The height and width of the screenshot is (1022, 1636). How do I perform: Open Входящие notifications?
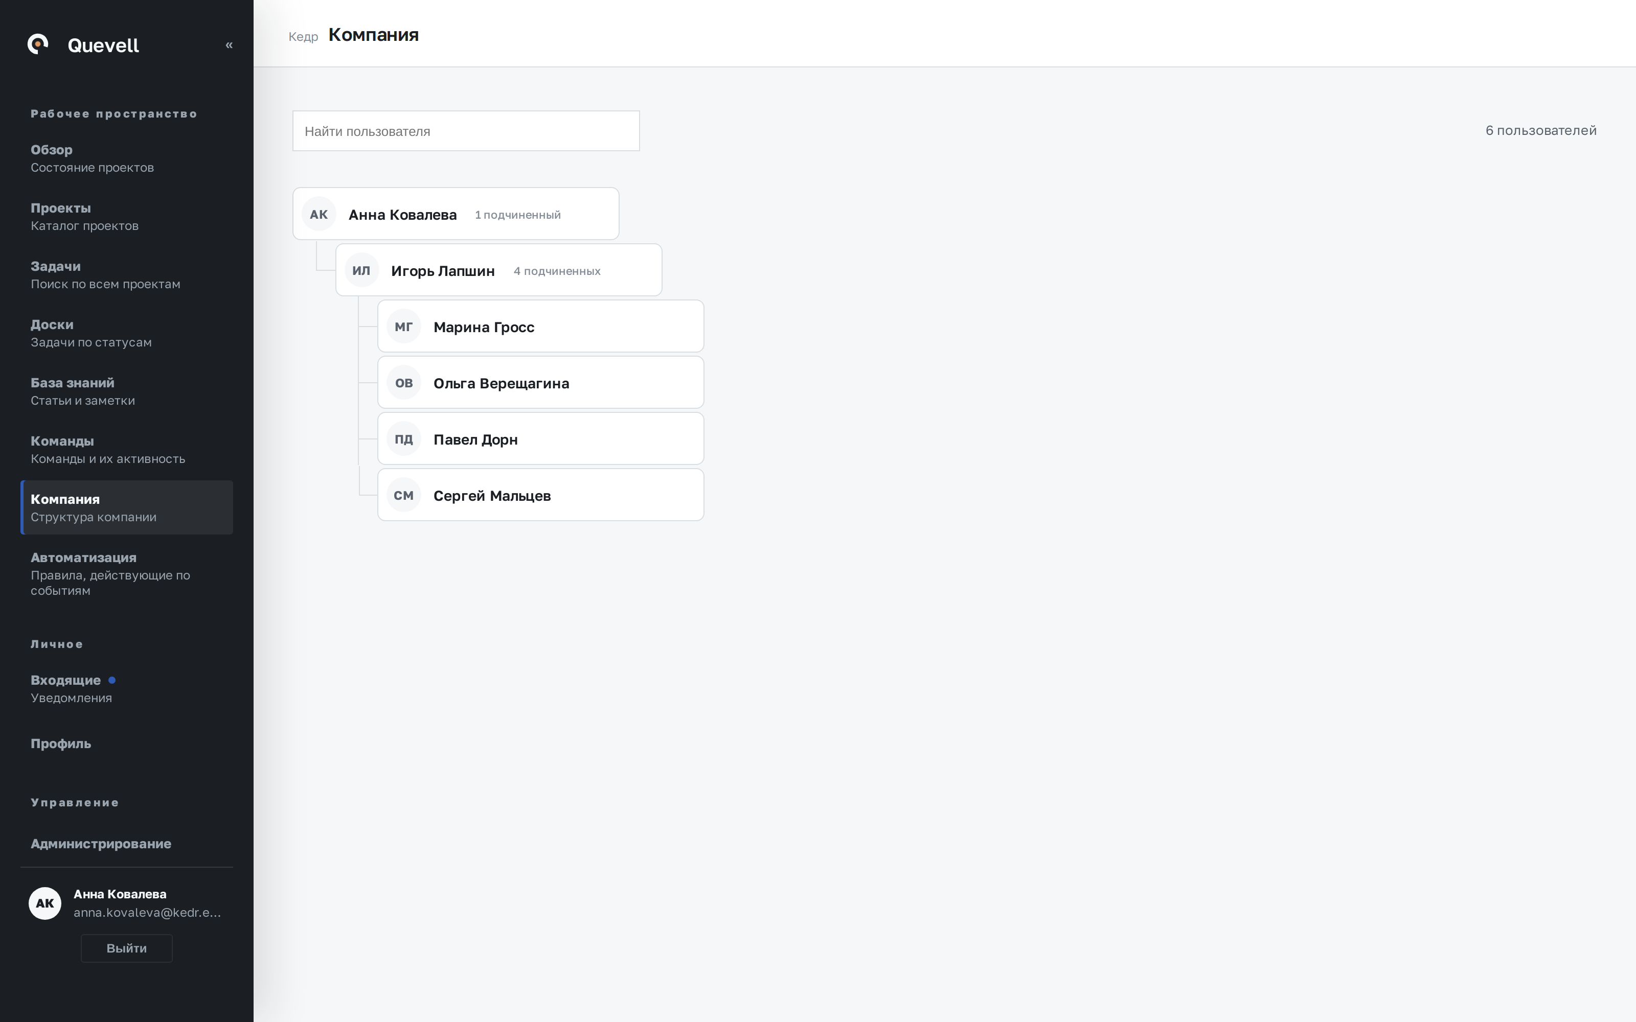[126, 688]
